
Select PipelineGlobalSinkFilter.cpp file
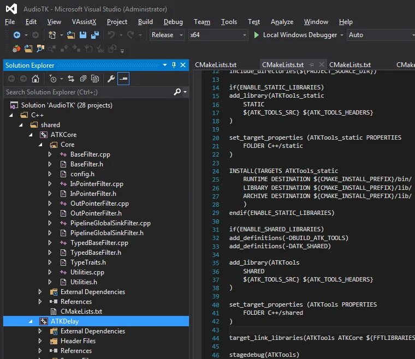pos(110,223)
